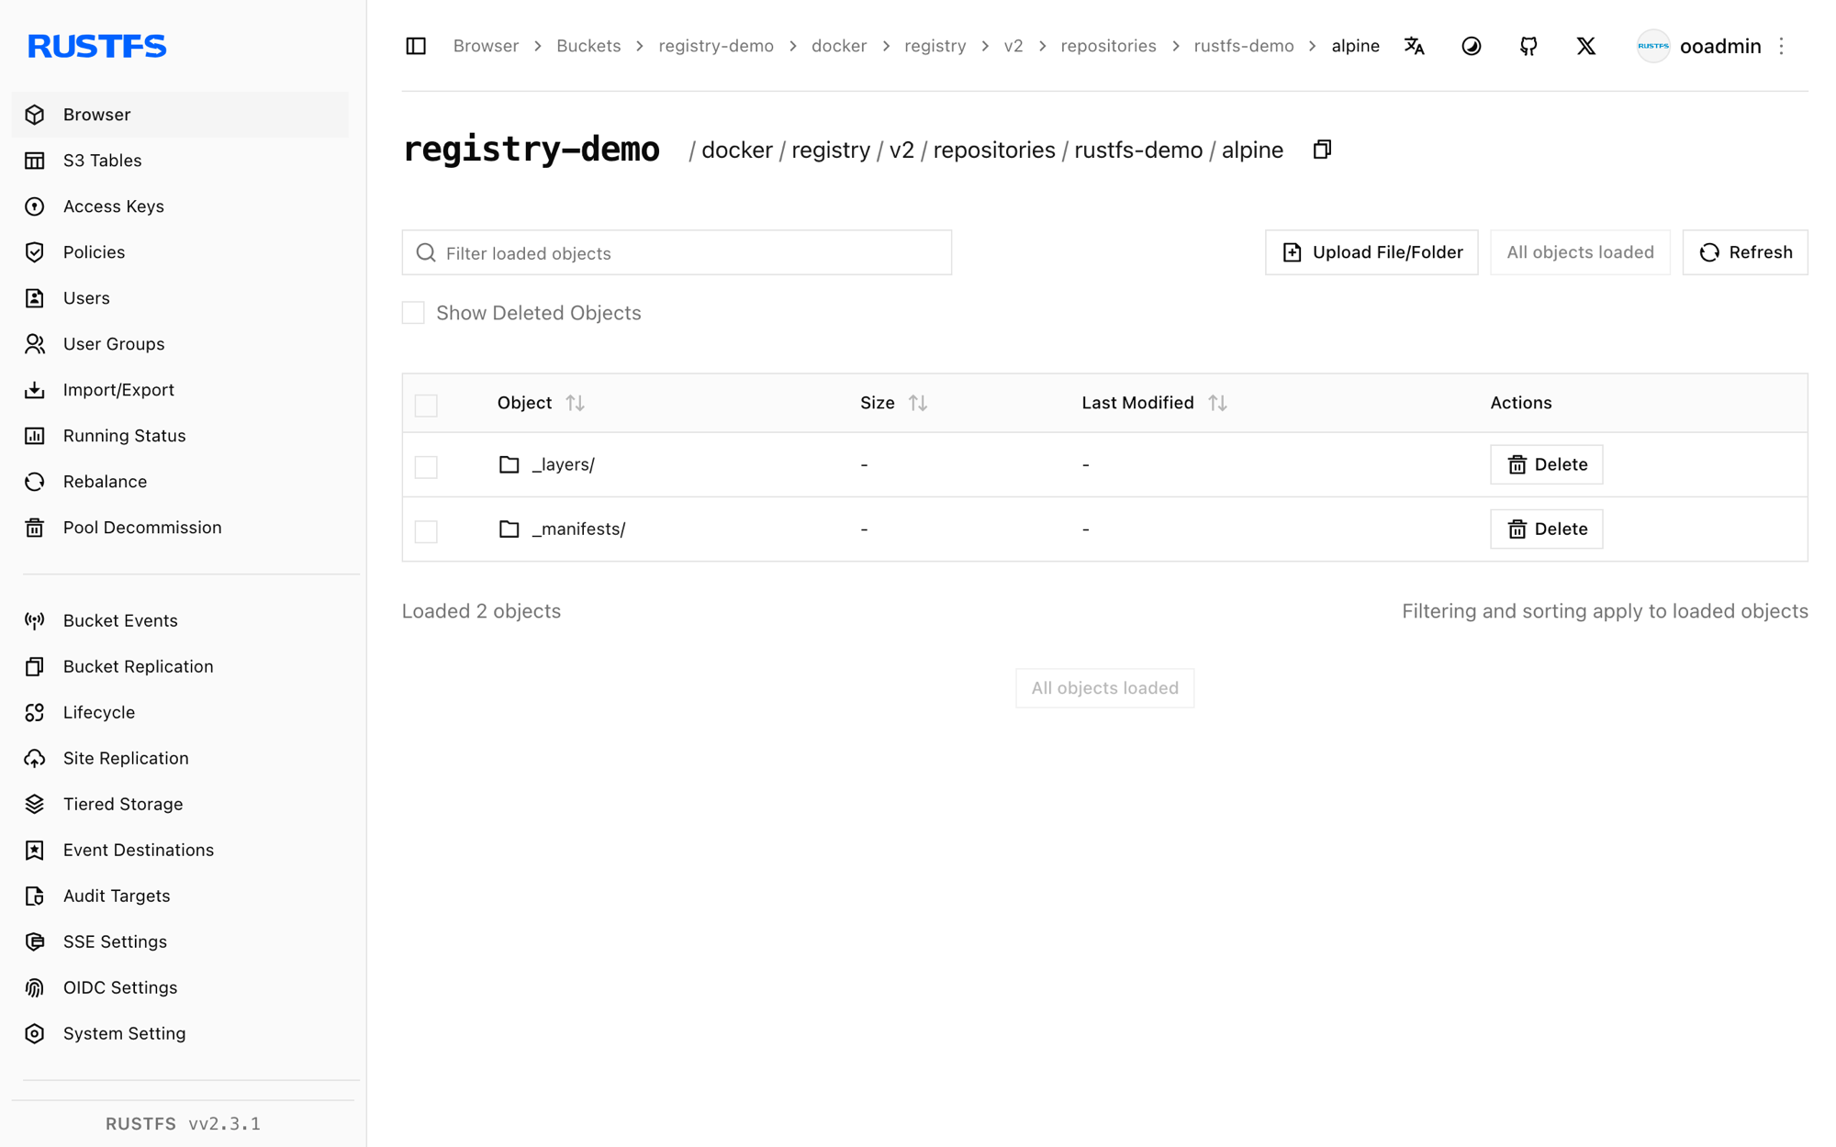Screen dimensions: 1836x1147
Task: Sort by Object column arrows
Action: coord(575,403)
